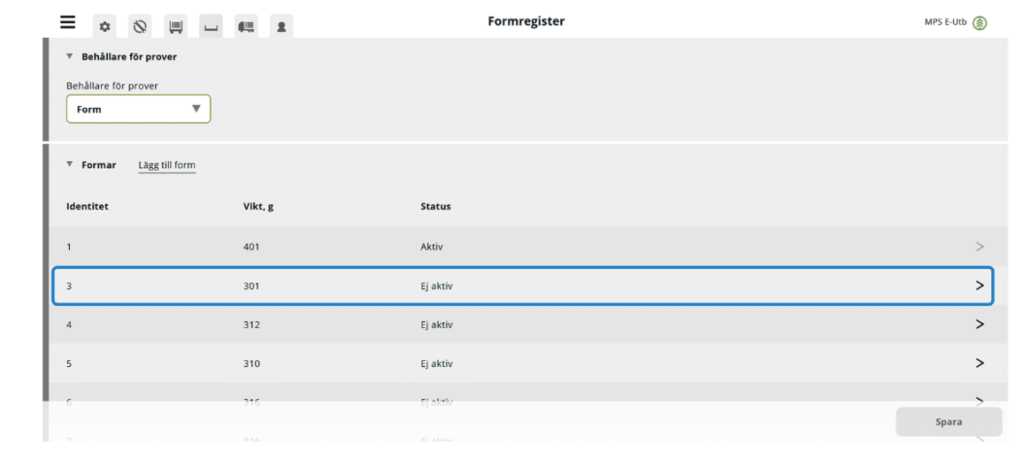Viewport: 1030px width, 467px height.
Task: Open details arrow for form 3
Action: (980, 285)
